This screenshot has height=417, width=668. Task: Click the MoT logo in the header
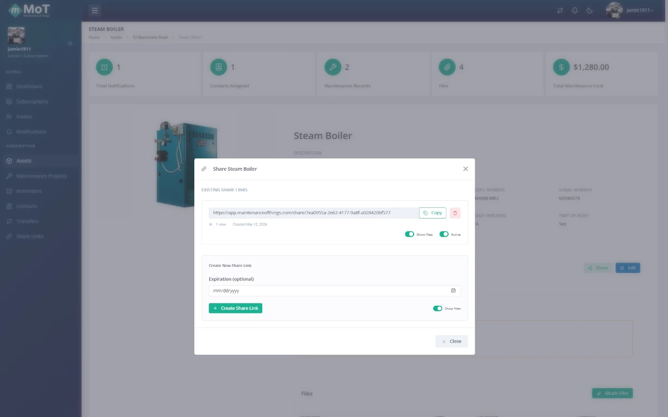pos(32,9)
